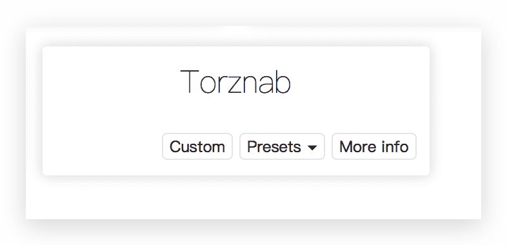Open More info for the Torznab indexer

(373, 146)
